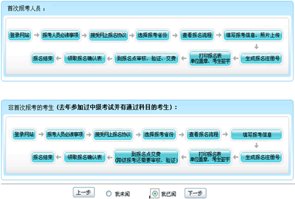Viewport: 295px width, 199px height.
Task: Click 填写报考信息、照片上传 step box
Action: (x=253, y=35)
